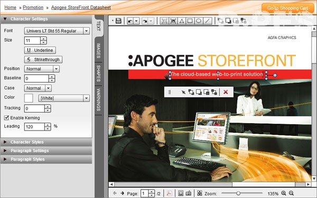Screen dimensions: 317x198
Task: Select the triangle shape tool
Action: point(182,21)
